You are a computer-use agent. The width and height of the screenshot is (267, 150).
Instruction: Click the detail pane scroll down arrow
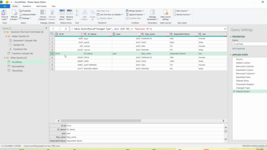pyautogui.click(x=226, y=139)
